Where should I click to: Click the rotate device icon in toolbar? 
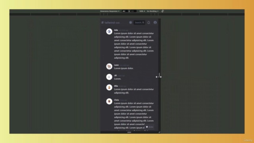pyautogui.click(x=162, y=11)
